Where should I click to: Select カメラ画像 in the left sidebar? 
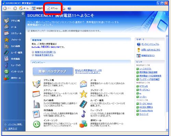(x=12, y=46)
